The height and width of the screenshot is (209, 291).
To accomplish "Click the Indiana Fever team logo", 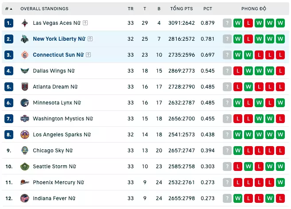I will [25, 198].
